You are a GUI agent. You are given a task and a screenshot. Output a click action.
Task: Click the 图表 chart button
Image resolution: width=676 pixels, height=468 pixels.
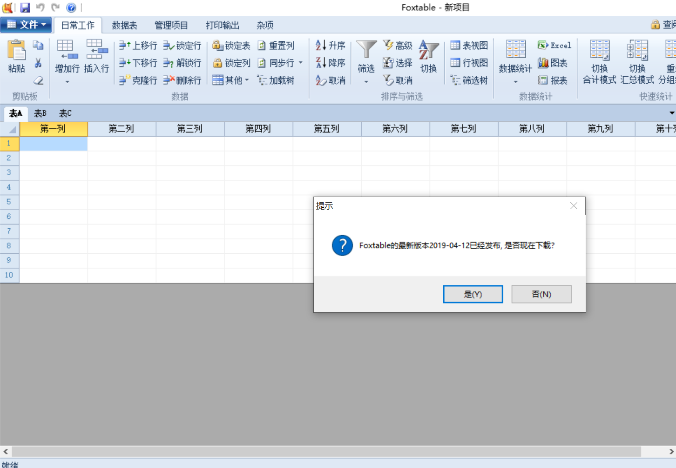tap(553, 63)
